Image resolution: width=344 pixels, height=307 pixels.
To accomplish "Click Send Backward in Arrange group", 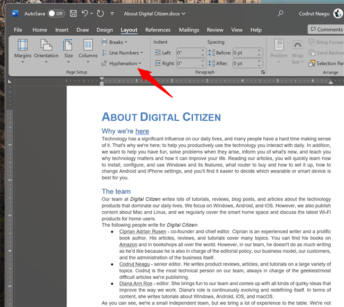I will click(x=326, y=53).
